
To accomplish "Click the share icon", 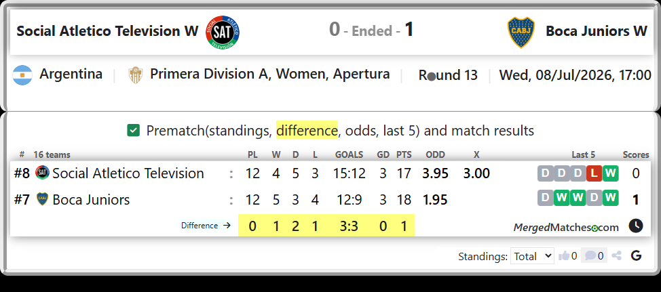I will pyautogui.click(x=617, y=255).
